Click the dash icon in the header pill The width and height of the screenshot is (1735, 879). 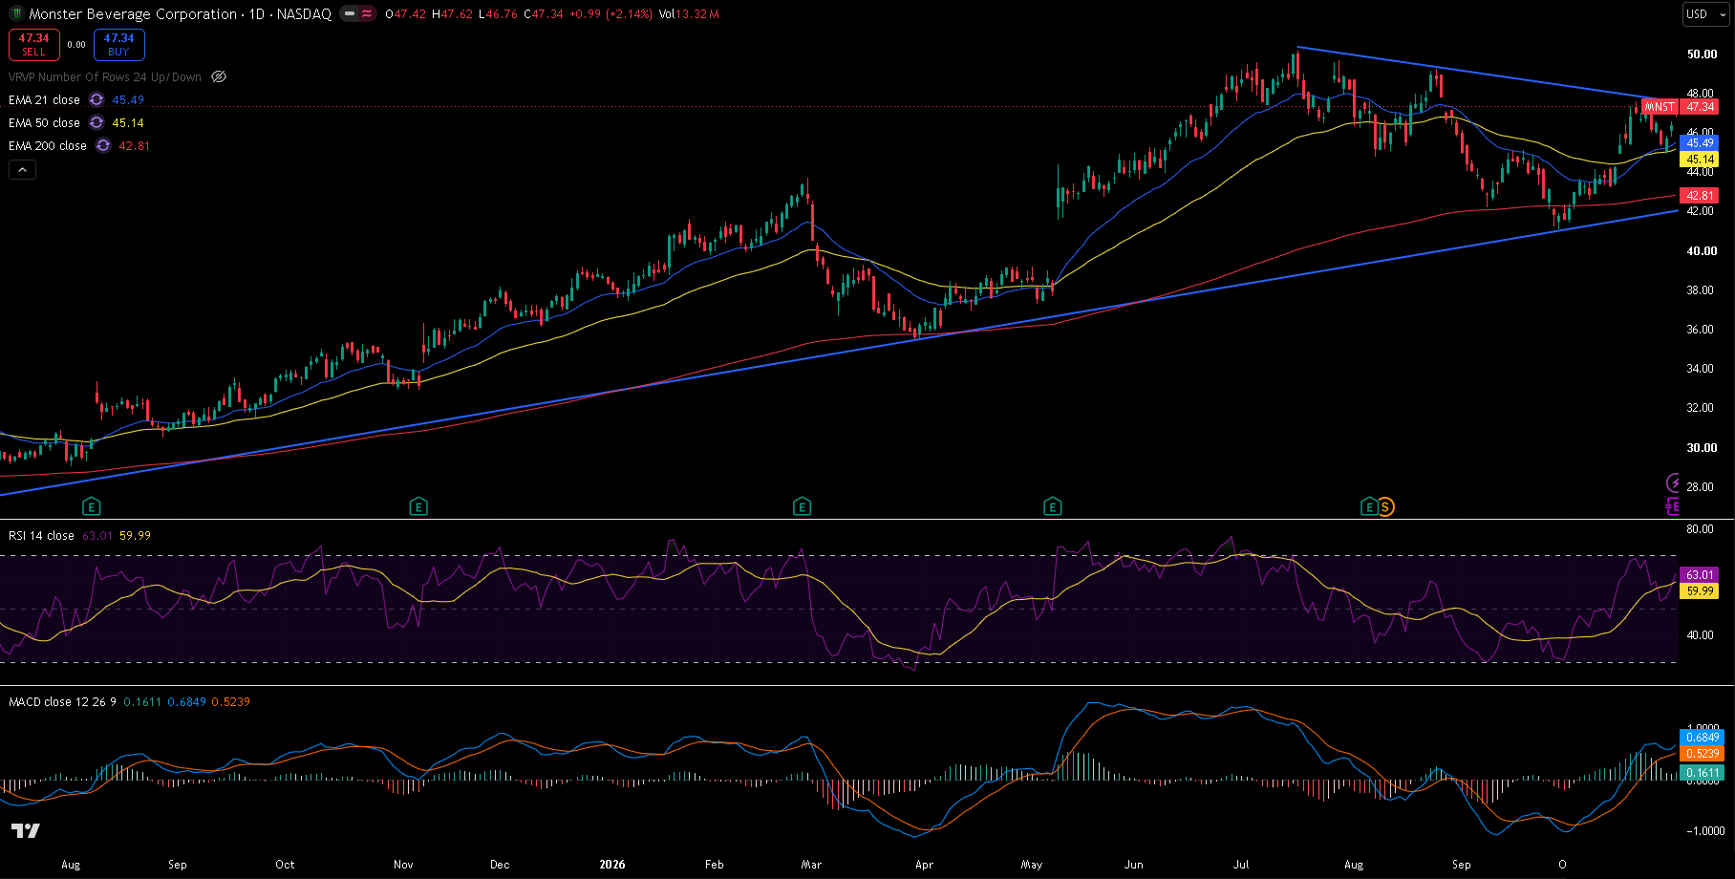(x=349, y=14)
